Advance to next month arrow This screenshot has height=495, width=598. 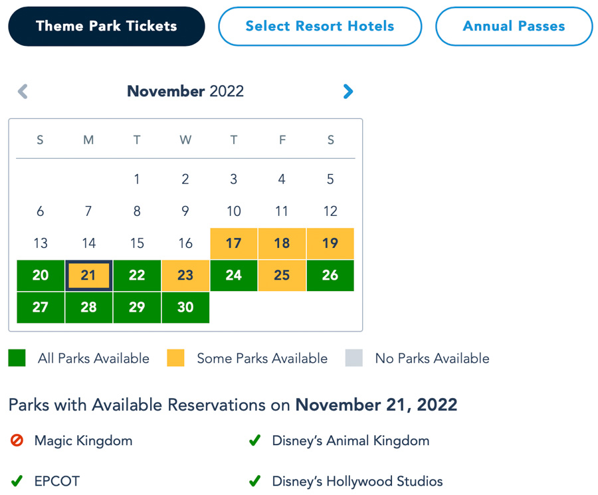point(348,91)
